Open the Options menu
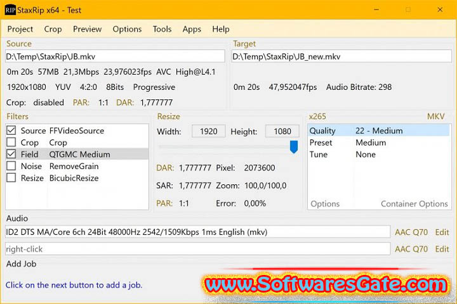 coord(127,29)
